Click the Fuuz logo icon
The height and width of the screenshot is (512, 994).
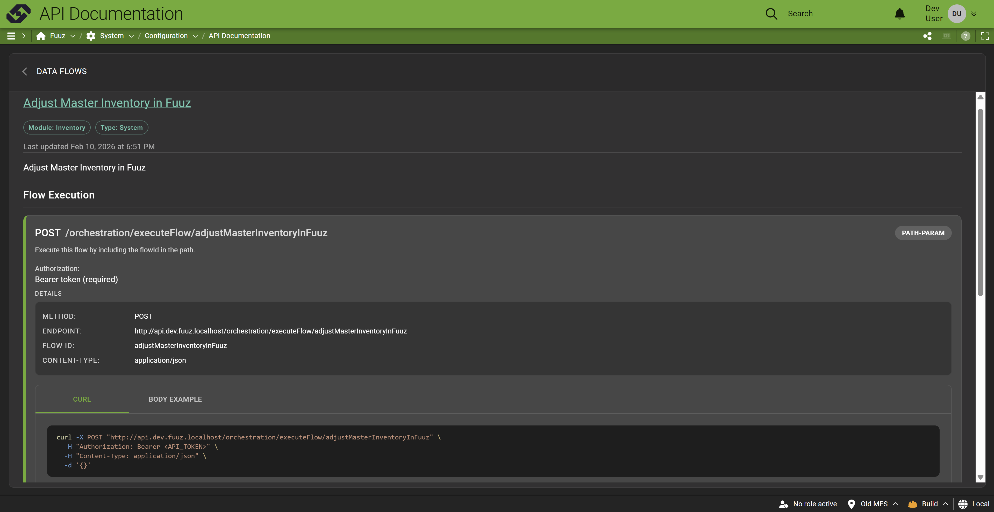18,13
